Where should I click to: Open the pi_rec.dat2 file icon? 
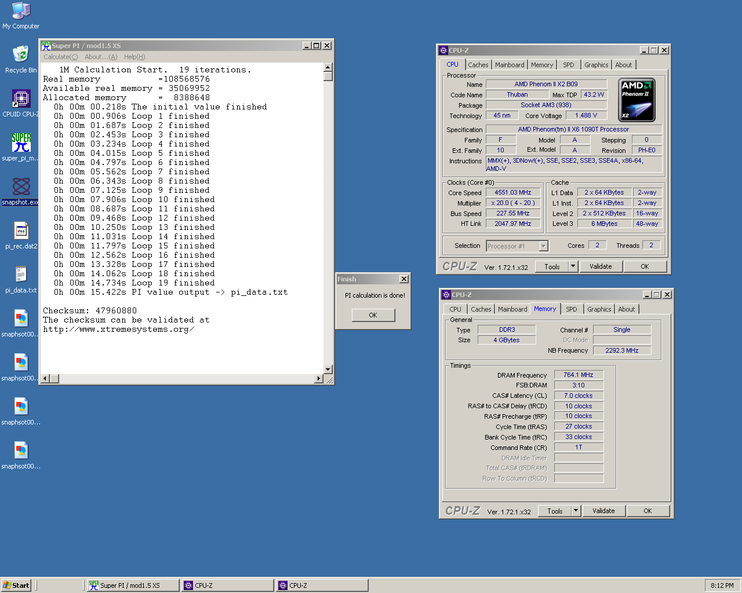click(21, 231)
